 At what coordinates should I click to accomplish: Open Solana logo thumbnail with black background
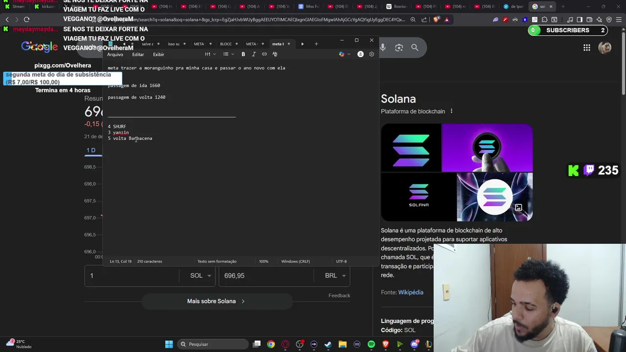[411, 148]
